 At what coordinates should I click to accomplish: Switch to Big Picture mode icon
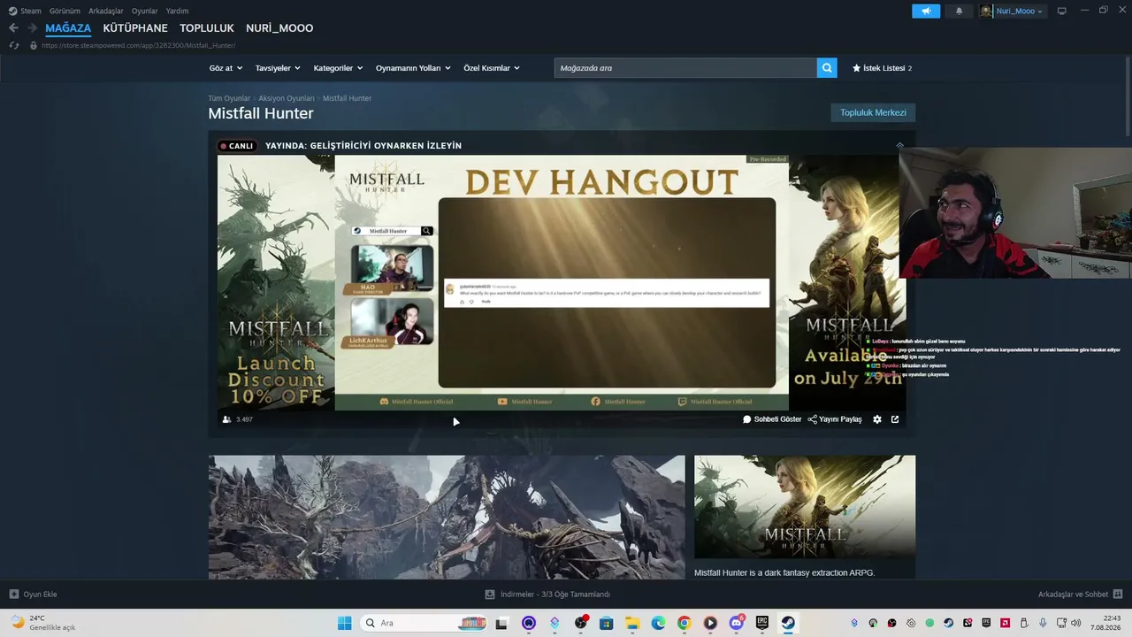pos(1062,11)
